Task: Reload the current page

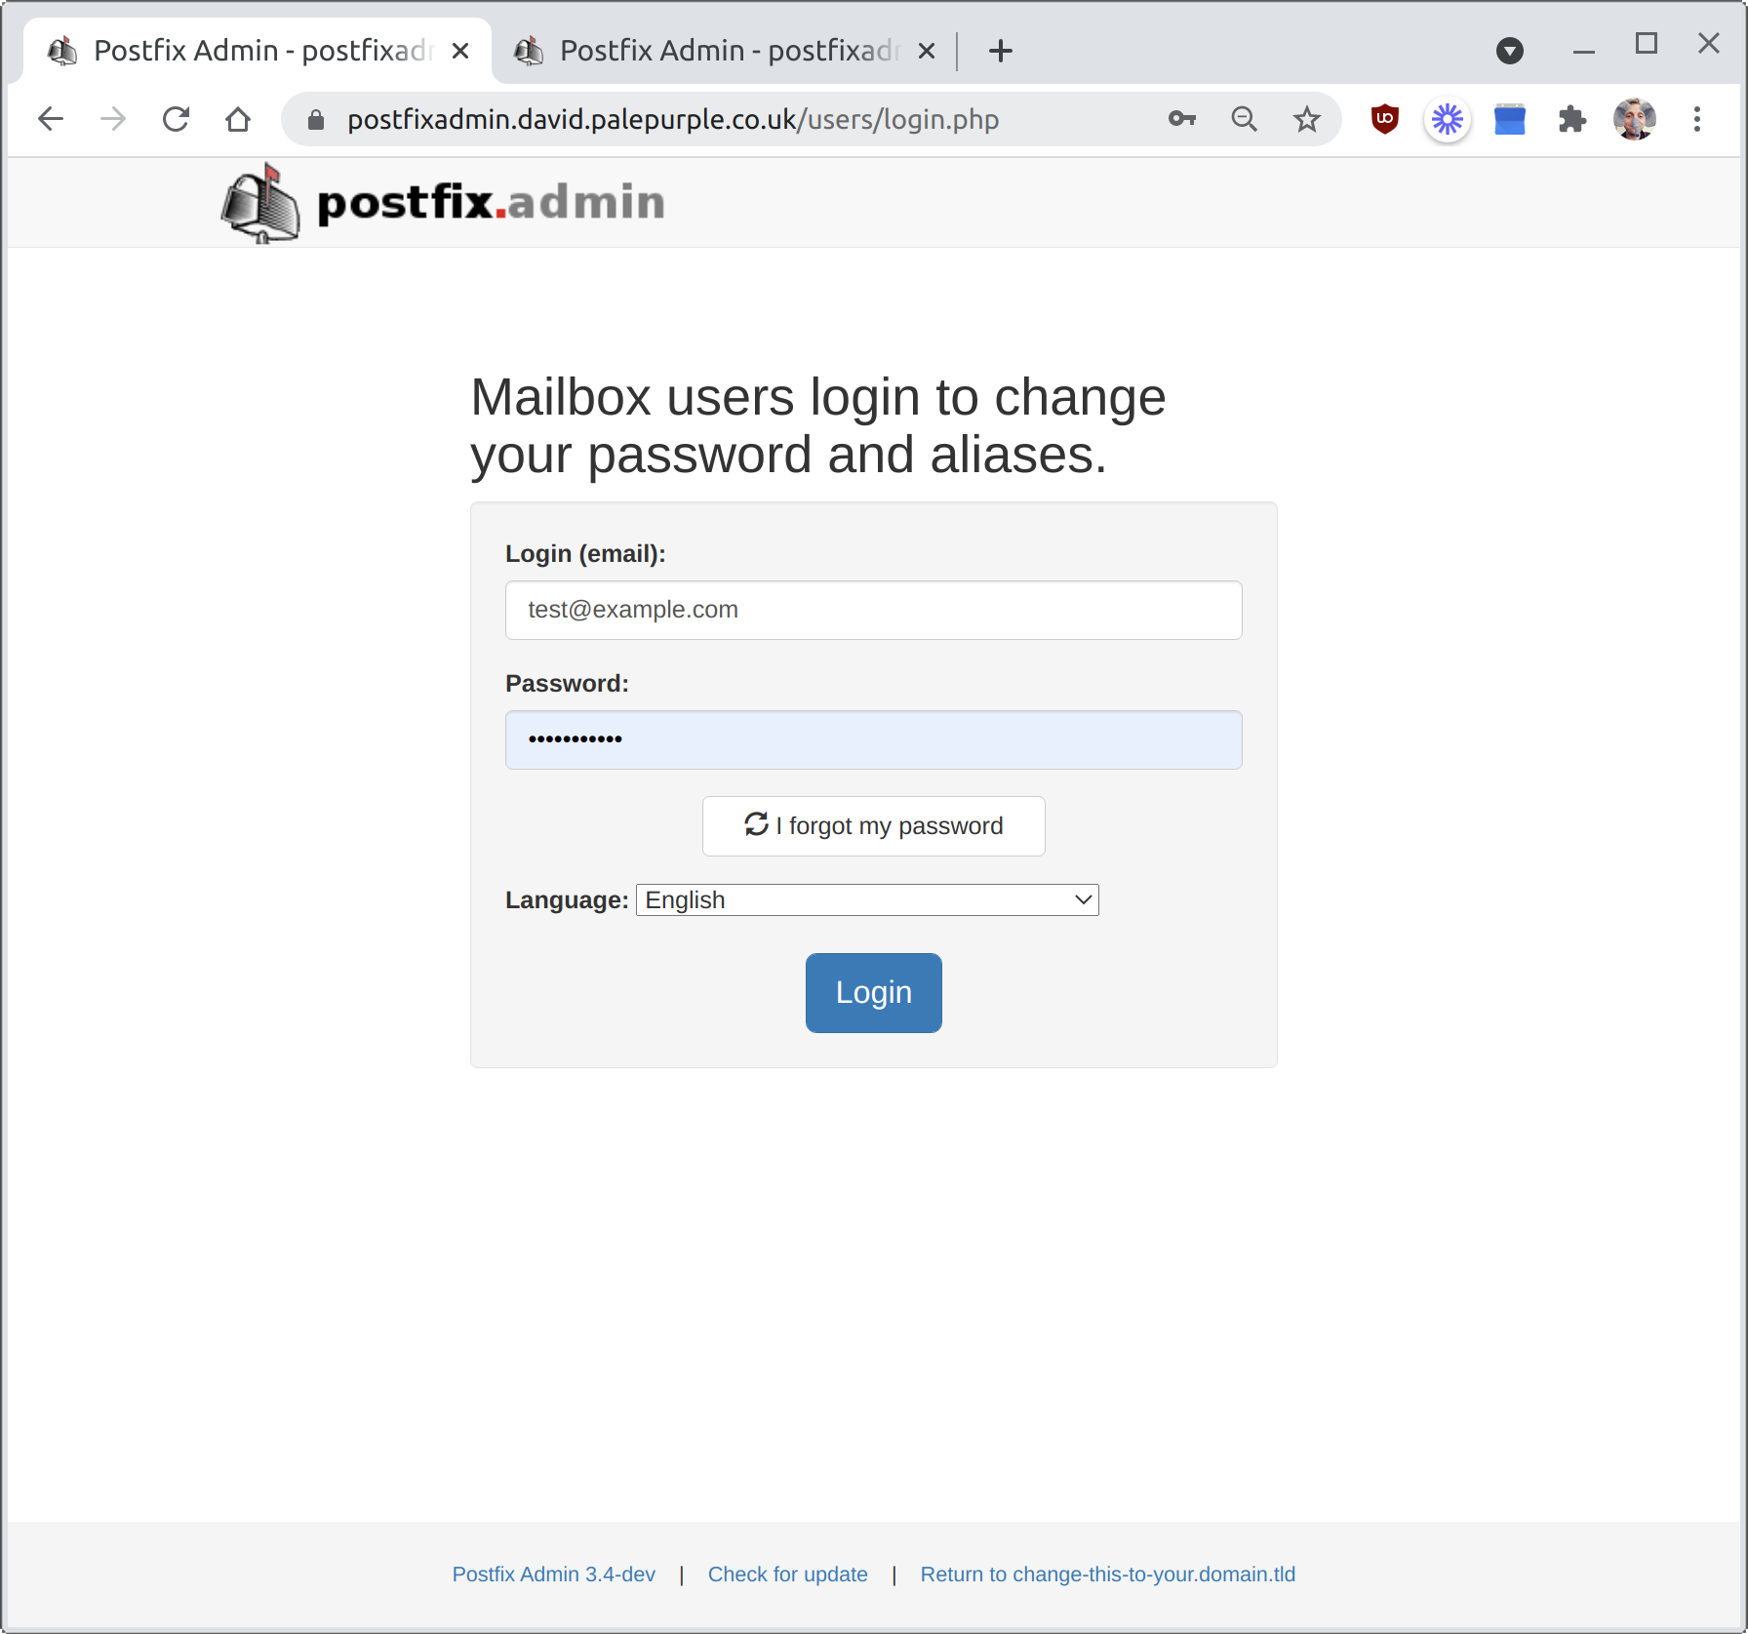Action: 176,119
